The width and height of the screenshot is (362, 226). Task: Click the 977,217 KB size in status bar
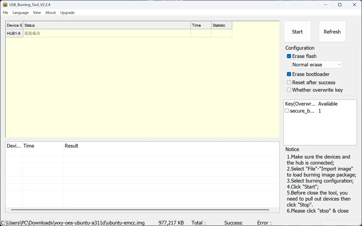click(x=171, y=223)
